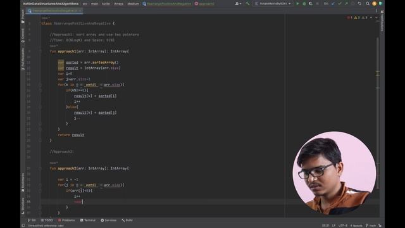
Task: Click the src breadcrumb
Action: click(85, 4)
